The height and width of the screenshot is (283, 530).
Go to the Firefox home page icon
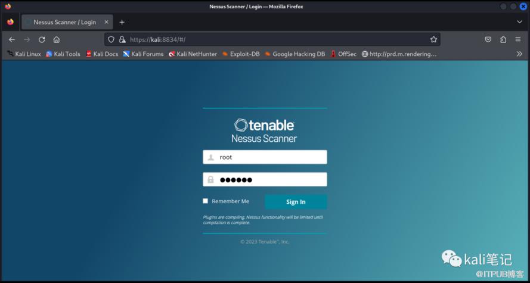pyautogui.click(x=57, y=39)
